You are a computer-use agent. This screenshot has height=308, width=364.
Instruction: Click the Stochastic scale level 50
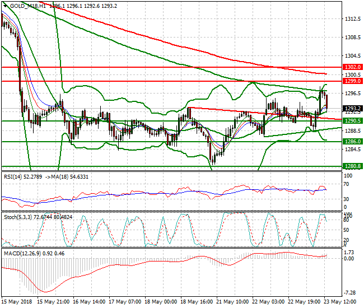(346, 230)
